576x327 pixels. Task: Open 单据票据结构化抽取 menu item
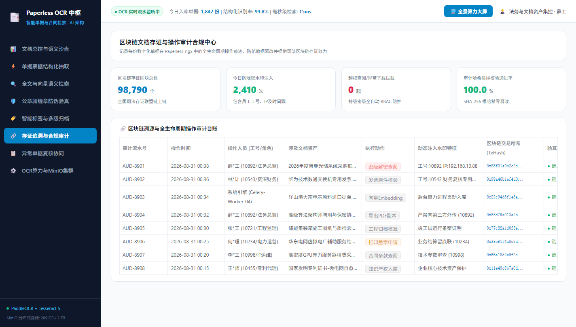pyautogui.click(x=50, y=66)
